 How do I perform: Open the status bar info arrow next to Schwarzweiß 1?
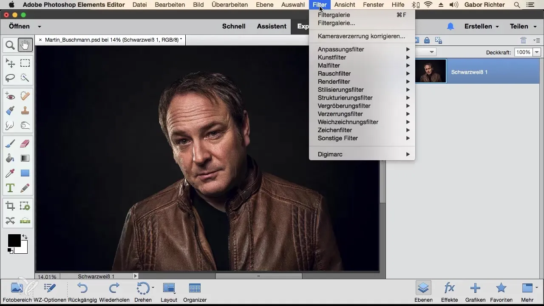point(136,276)
